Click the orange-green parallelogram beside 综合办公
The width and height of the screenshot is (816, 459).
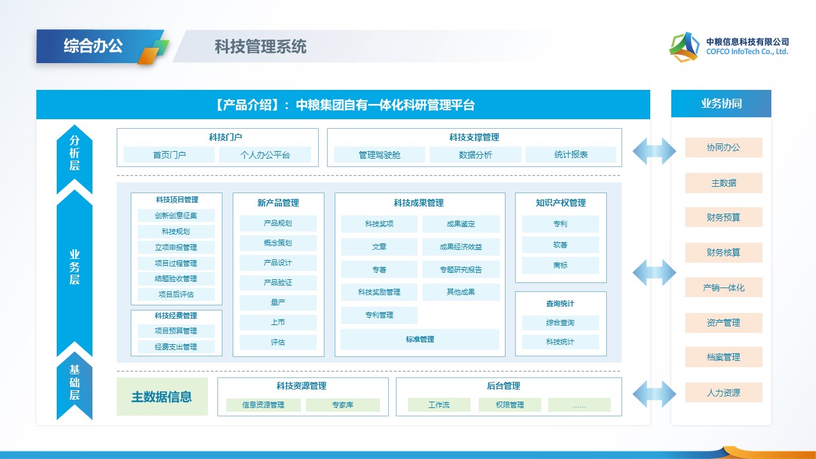pos(154,52)
